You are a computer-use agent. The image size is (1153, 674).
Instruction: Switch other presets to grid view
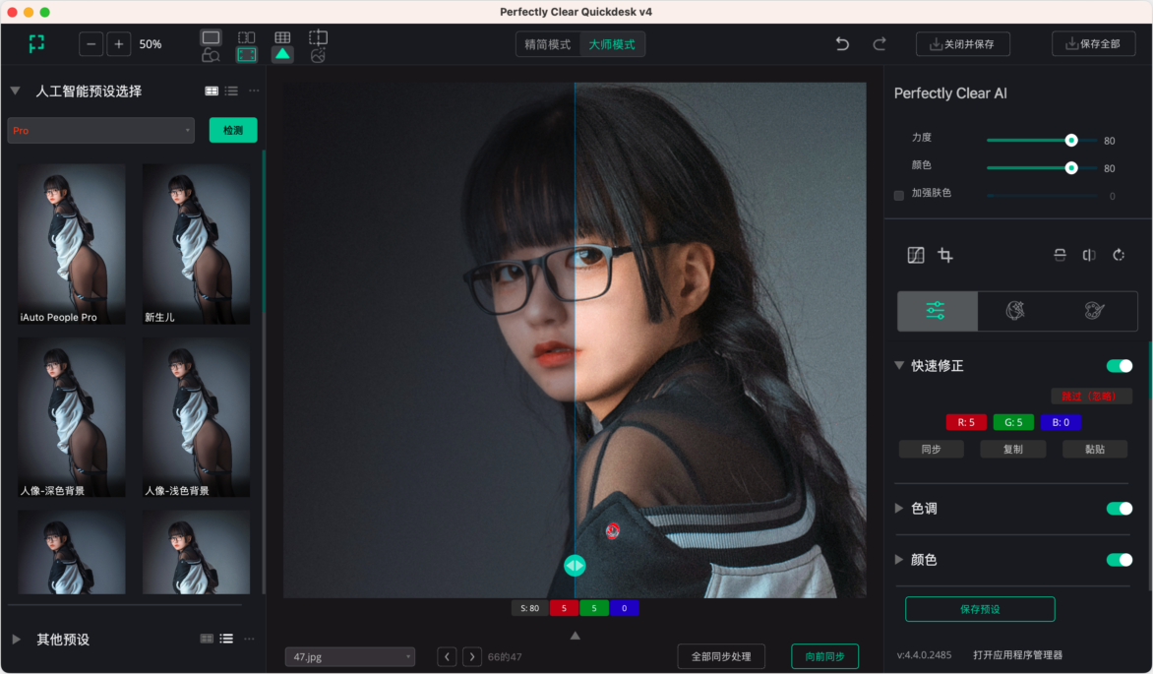pyautogui.click(x=208, y=639)
